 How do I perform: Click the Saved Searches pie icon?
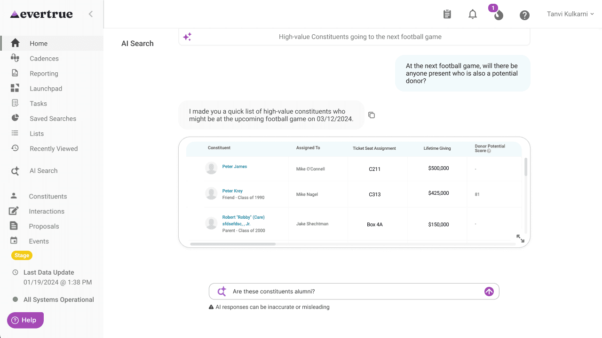[x=15, y=118]
